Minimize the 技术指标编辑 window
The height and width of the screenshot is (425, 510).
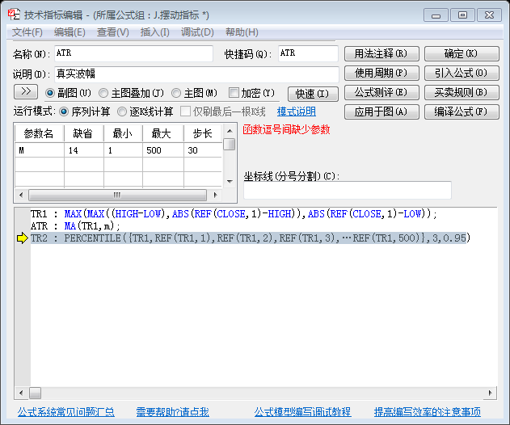[436, 15]
